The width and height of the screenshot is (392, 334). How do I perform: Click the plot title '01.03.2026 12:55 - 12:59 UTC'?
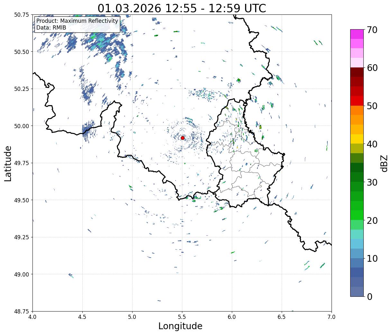coord(182,8)
